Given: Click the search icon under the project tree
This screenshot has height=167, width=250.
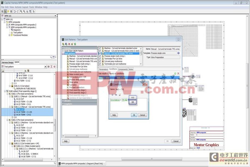Looking at the screenshot, I should tap(51, 57).
